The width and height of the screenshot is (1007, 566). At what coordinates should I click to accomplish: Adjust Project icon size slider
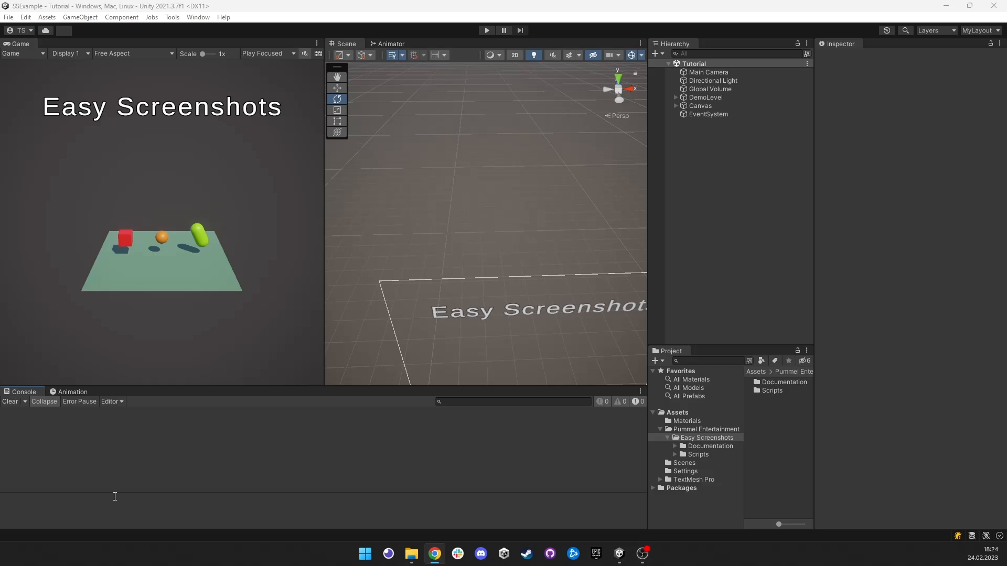[790, 524]
